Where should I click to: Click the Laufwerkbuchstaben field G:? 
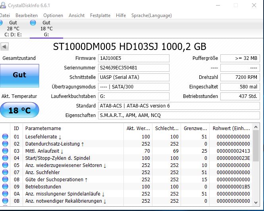pos(134,96)
